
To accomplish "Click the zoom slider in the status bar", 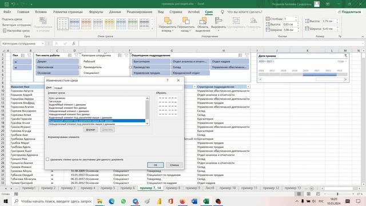I will point(337,194).
